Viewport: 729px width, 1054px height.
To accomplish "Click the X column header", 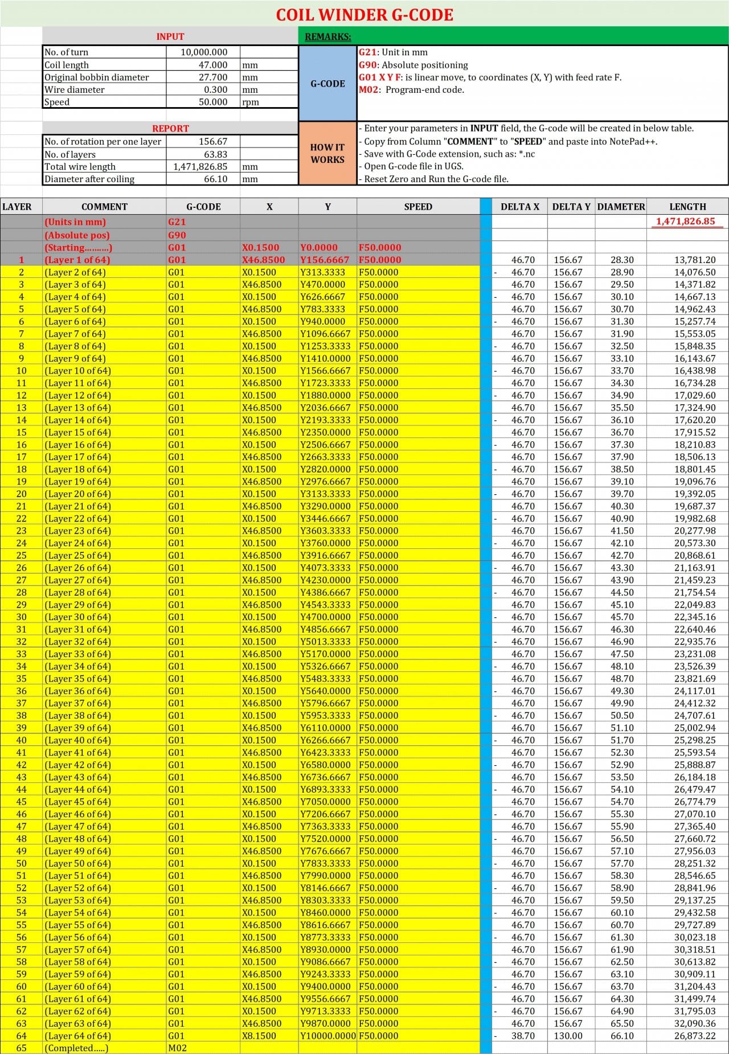I will (269, 207).
